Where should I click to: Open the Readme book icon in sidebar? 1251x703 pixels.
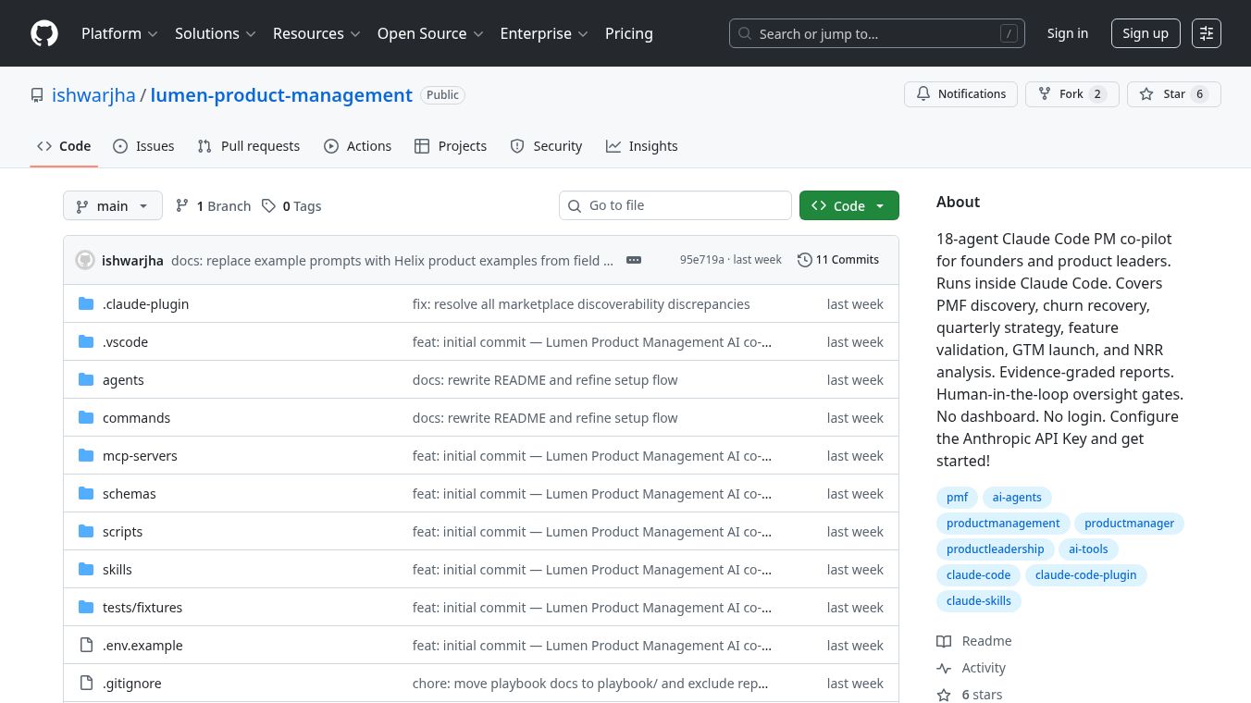944,641
